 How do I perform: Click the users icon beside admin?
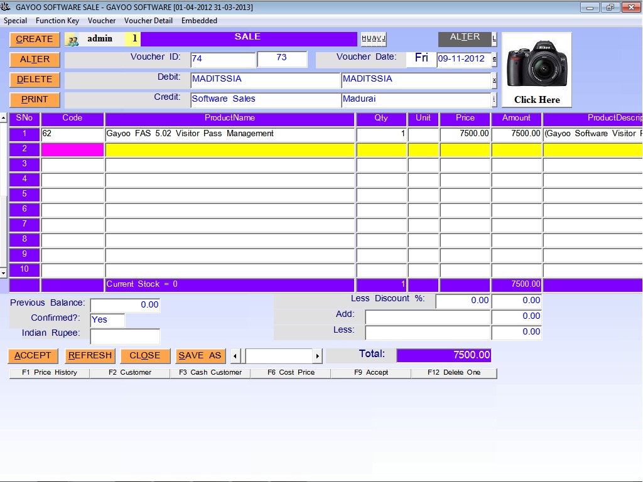click(73, 40)
